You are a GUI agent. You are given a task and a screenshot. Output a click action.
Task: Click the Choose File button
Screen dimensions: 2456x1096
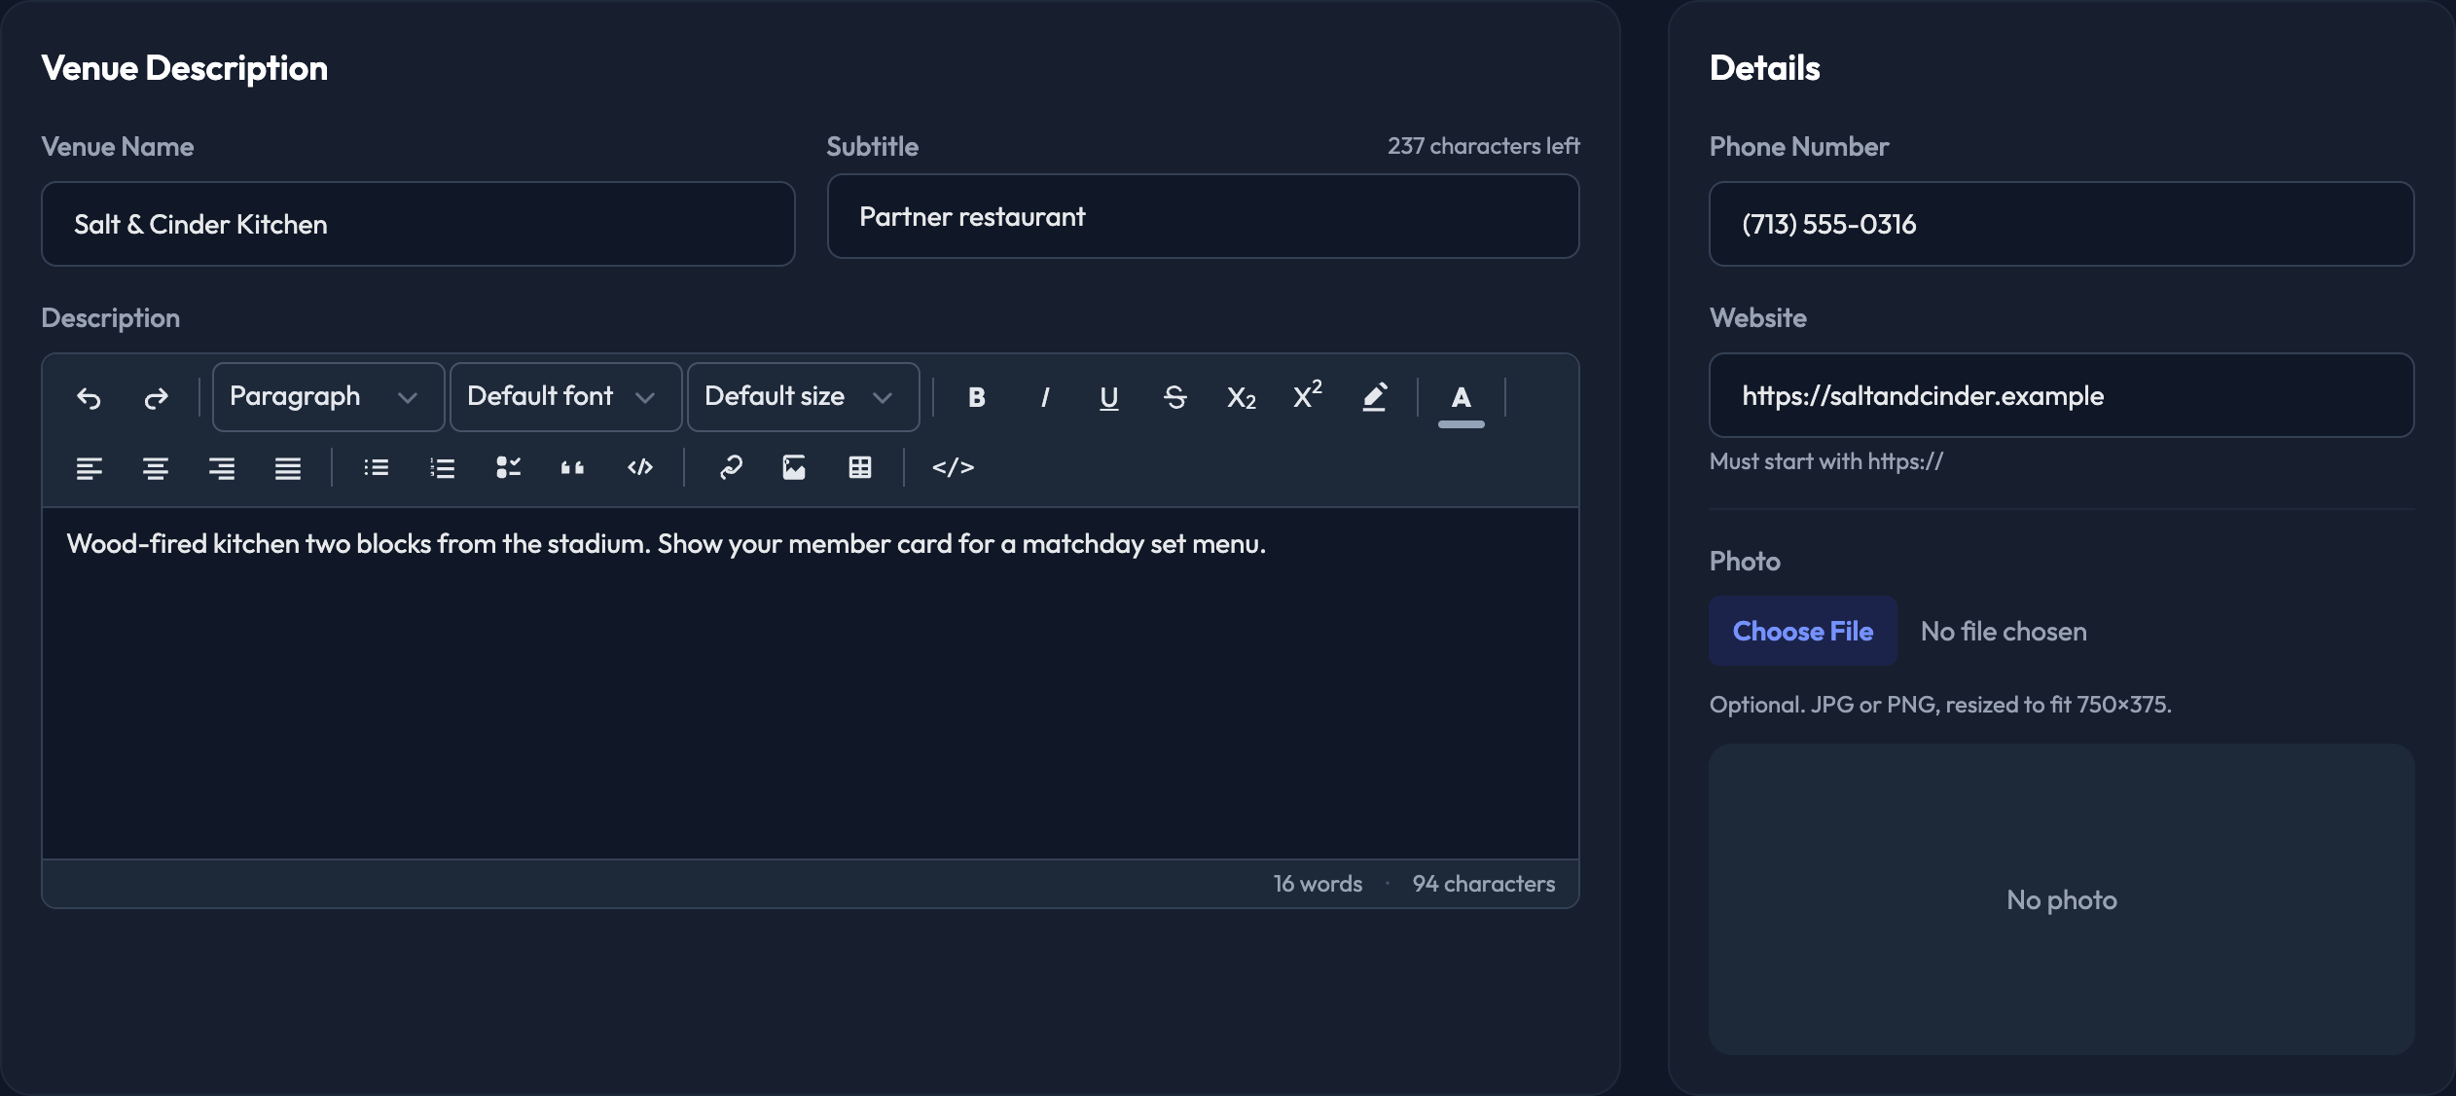pyautogui.click(x=1803, y=631)
